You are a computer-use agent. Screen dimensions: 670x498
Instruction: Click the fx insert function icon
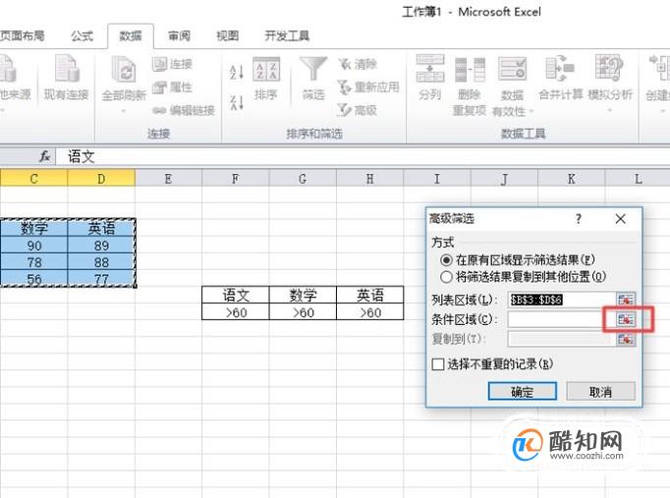point(45,156)
